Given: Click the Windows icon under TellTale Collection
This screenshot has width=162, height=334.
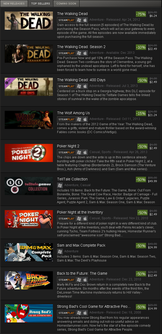Looking at the screenshot, I should [x=60, y=185].
